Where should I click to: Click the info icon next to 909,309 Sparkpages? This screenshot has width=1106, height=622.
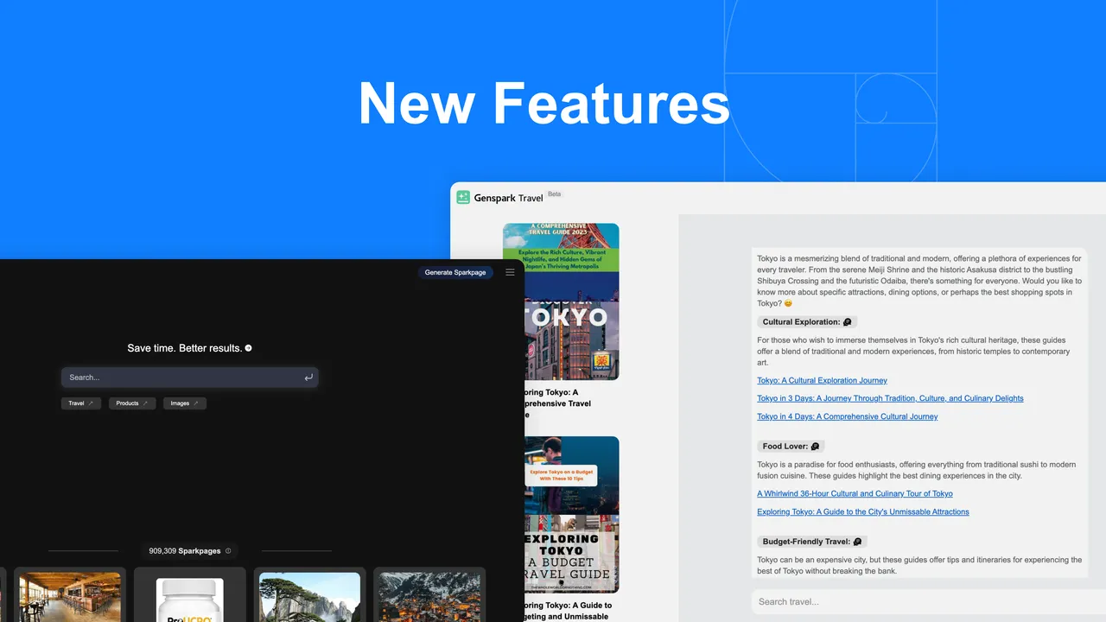(x=228, y=550)
